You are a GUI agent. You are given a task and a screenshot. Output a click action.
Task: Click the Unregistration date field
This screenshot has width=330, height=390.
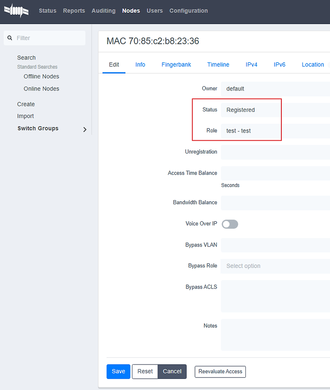[x=275, y=152]
